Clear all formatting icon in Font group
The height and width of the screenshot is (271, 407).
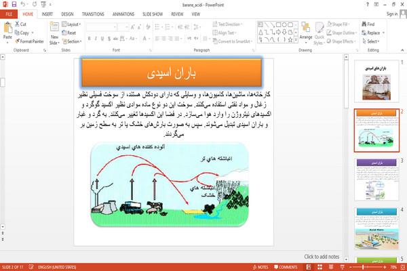coord(148,27)
